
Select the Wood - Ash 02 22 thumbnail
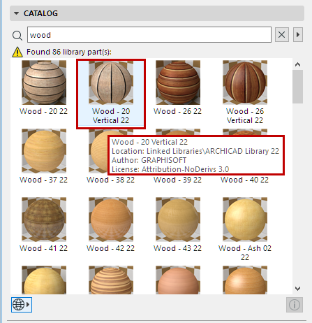point(245,220)
